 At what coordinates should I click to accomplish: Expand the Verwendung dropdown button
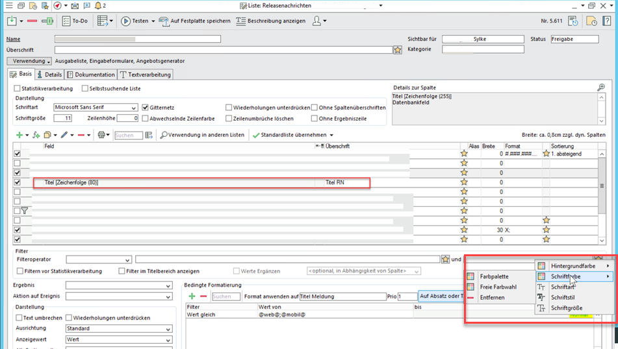point(29,61)
